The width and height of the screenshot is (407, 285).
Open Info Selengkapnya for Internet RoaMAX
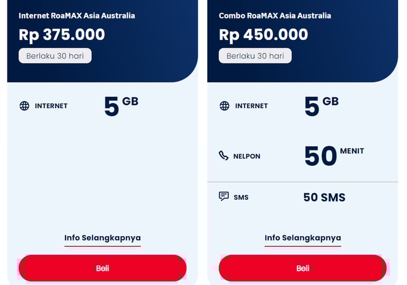102,238
